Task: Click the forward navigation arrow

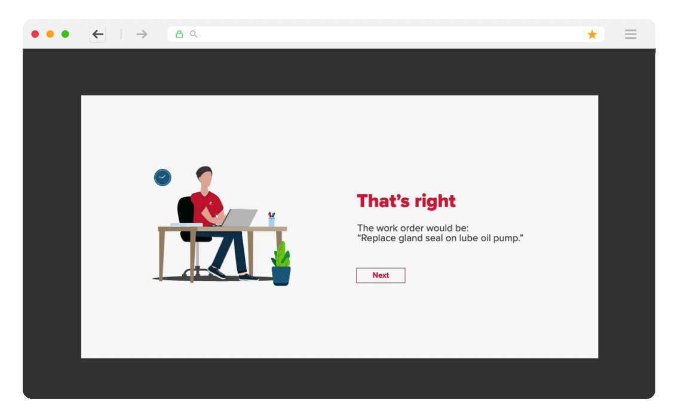Action: point(142,34)
